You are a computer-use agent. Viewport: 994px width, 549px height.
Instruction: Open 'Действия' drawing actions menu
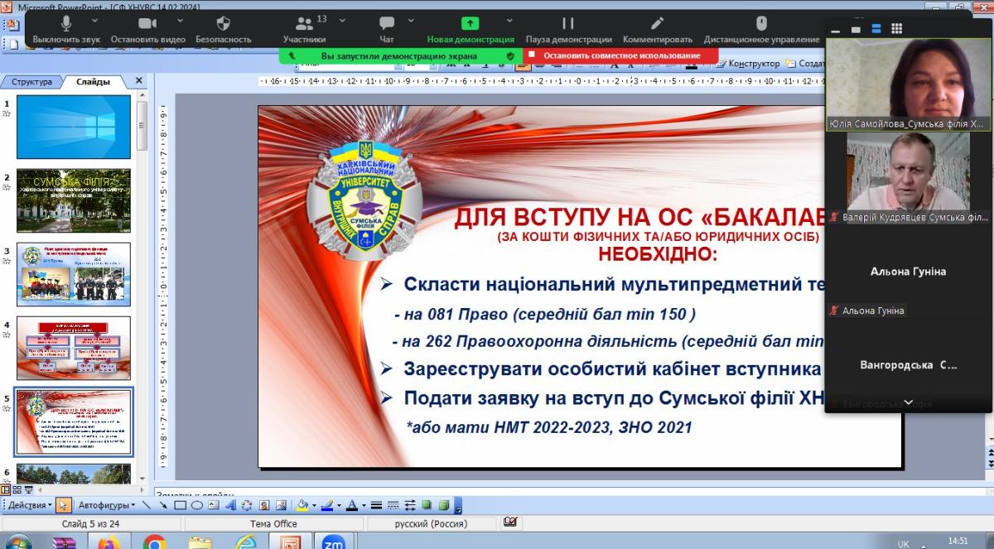31,505
